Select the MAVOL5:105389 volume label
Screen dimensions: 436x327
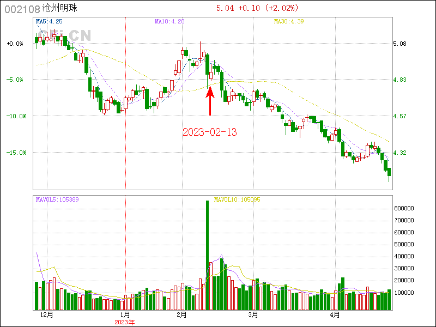(57, 199)
